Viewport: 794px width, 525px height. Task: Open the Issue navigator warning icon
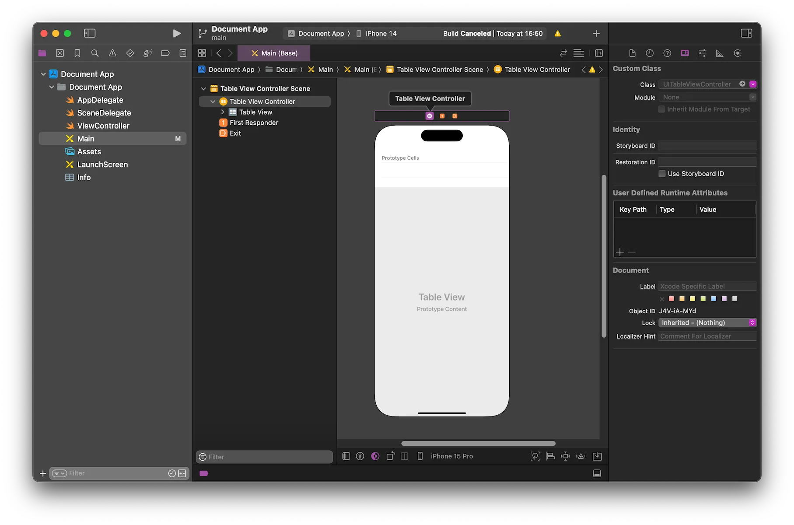[x=112, y=53]
